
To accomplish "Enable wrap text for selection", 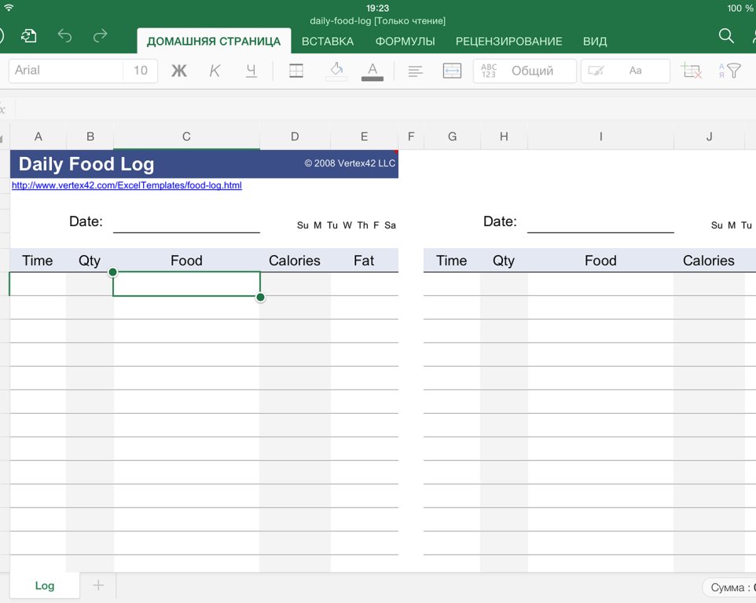I will click(452, 71).
